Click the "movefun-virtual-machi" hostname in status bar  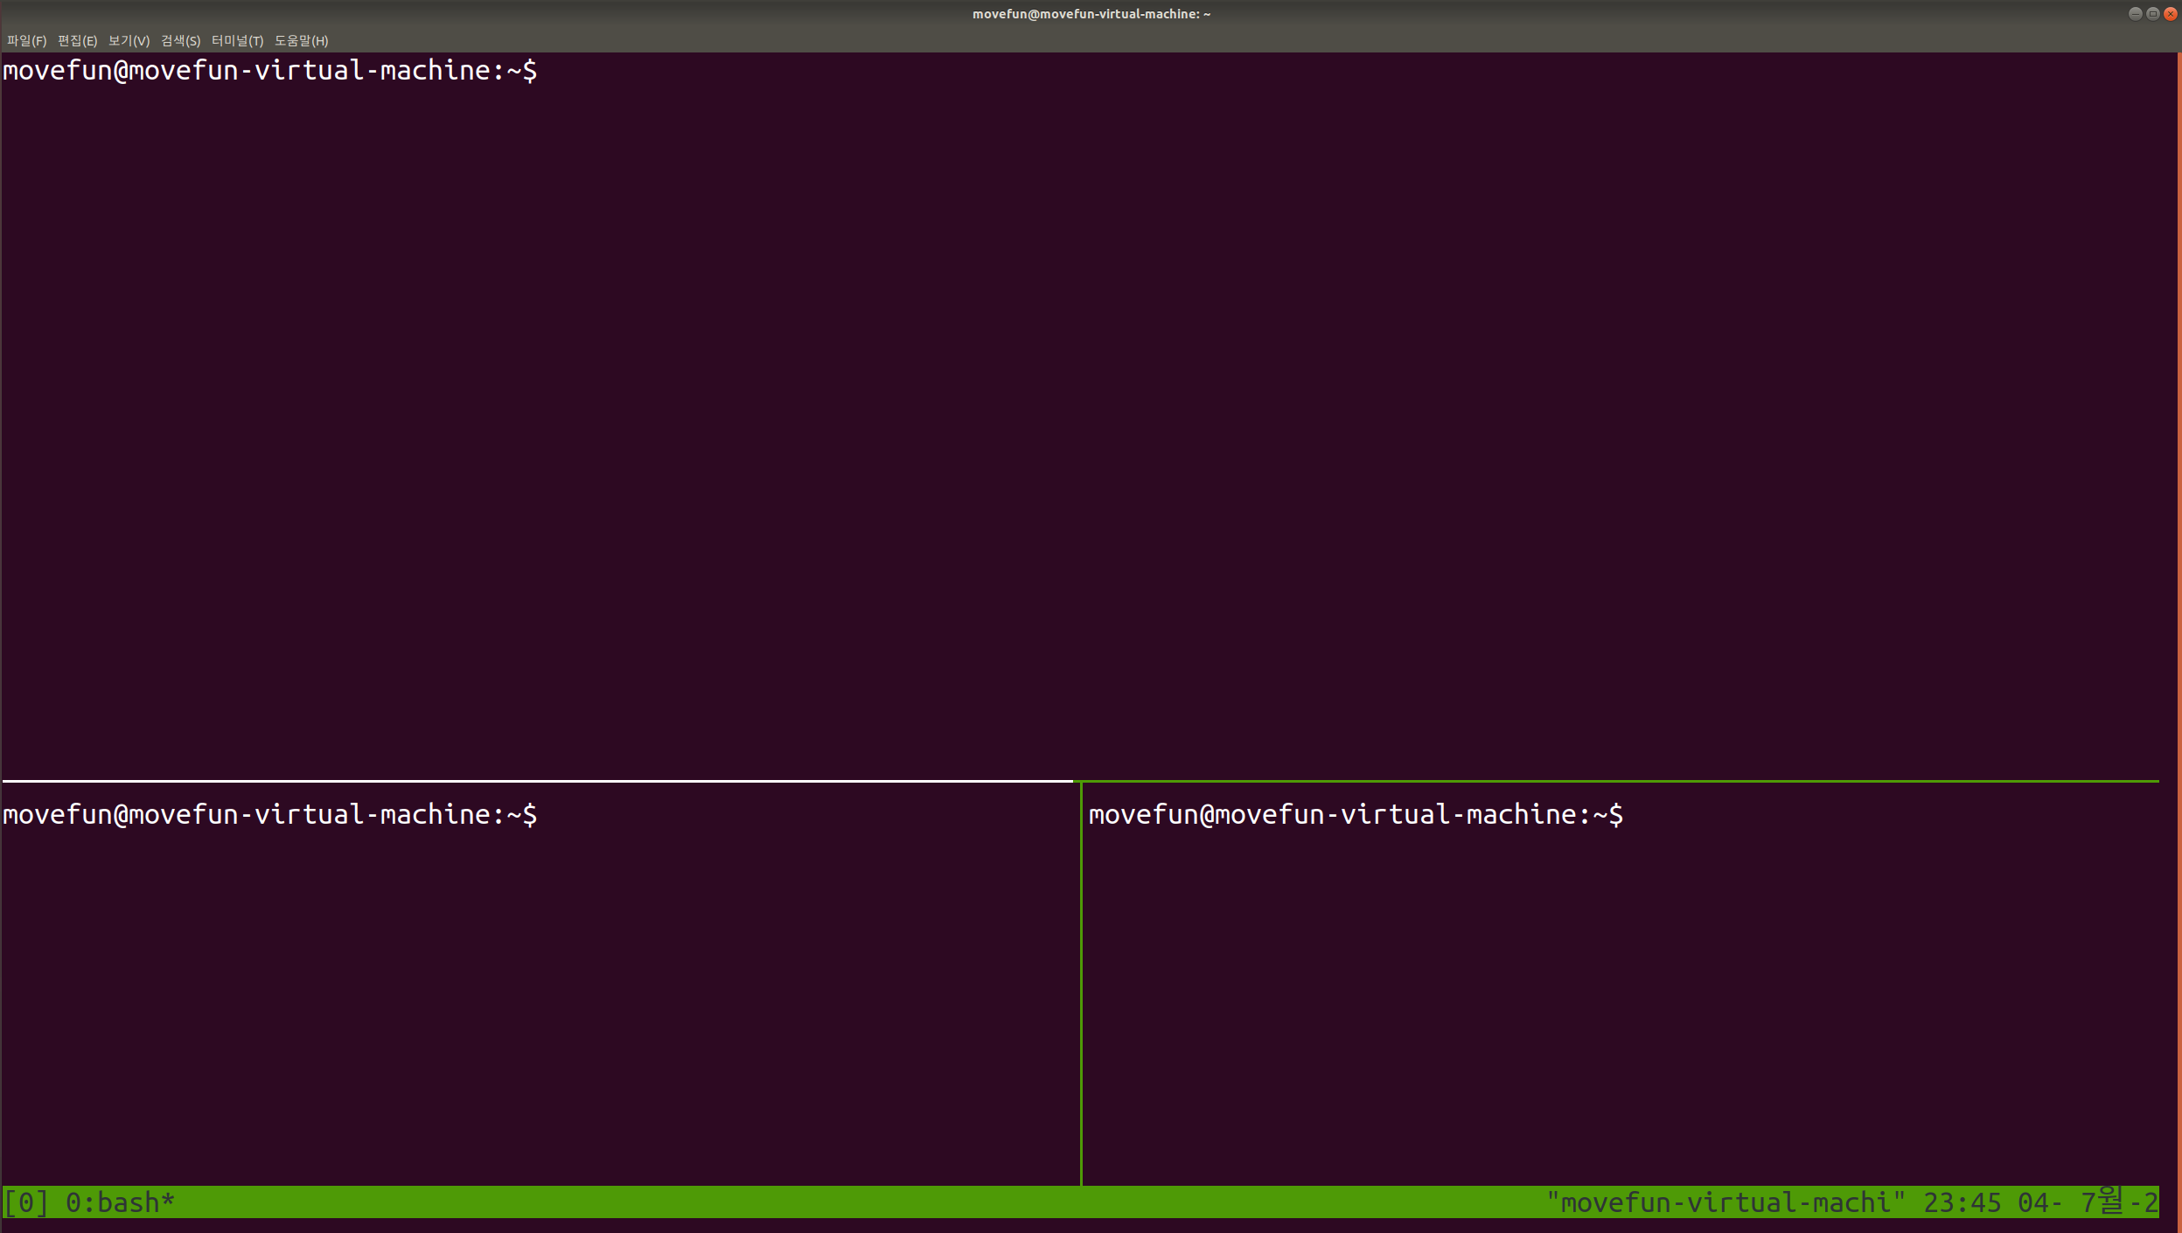pyautogui.click(x=1724, y=1202)
